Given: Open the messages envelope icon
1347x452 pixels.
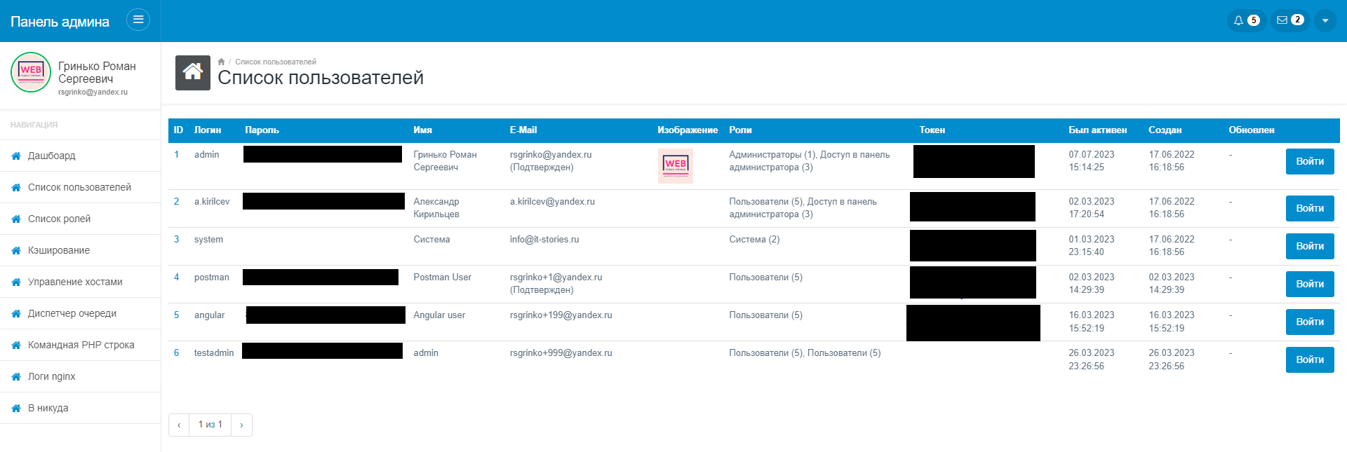Looking at the screenshot, I should (1282, 20).
